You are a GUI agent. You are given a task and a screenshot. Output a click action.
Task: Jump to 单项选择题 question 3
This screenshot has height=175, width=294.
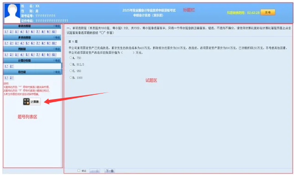coord(17,32)
